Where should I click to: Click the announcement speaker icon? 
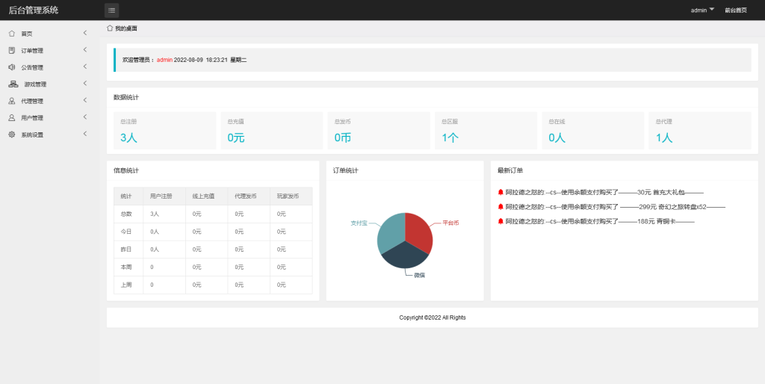coord(12,66)
